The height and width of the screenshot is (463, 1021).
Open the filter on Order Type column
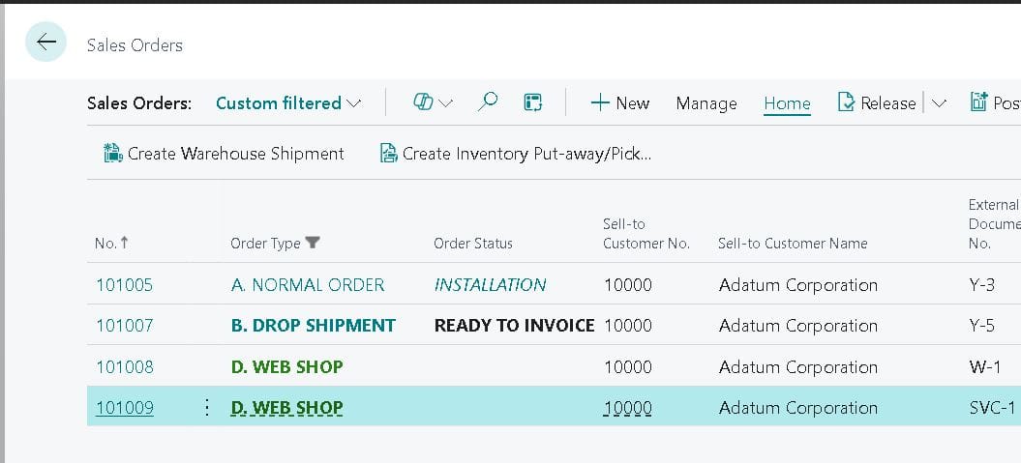coord(313,243)
